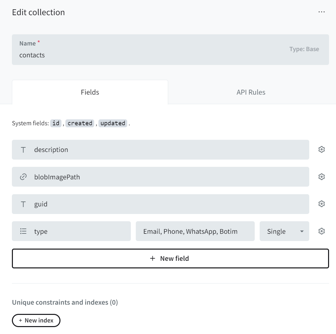
Task: Click the updated system field badge
Action: click(113, 123)
